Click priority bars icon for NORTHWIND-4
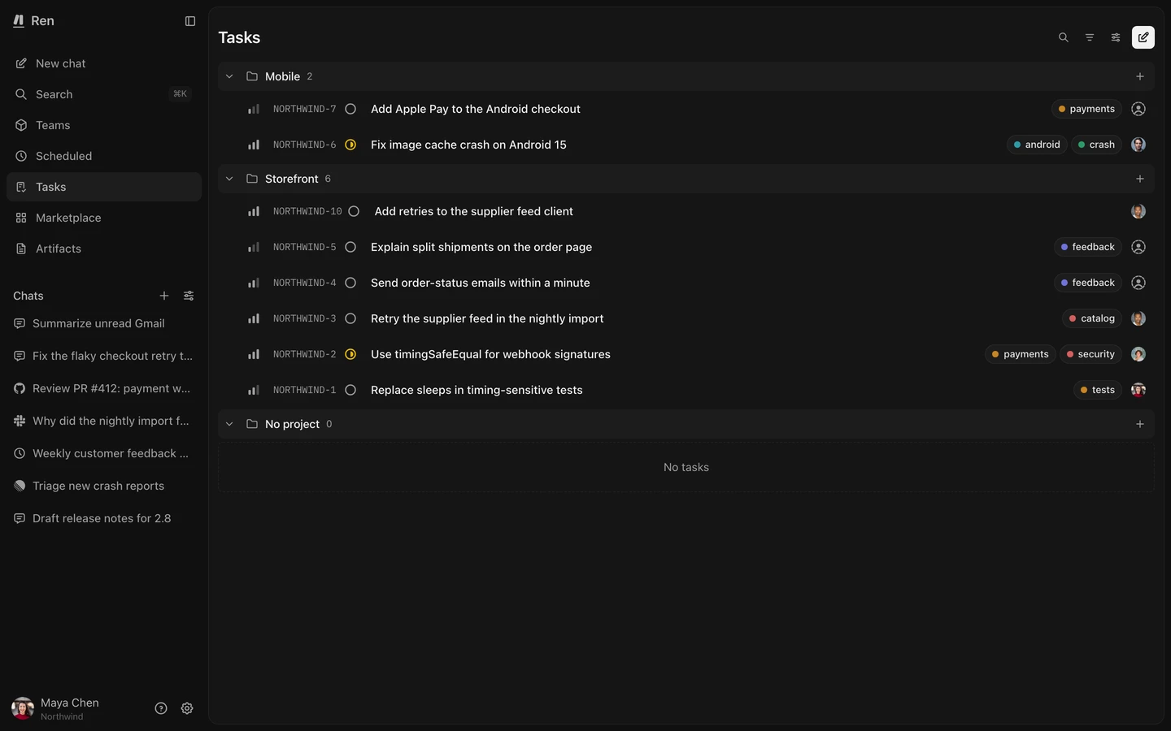The image size is (1171, 731). click(254, 283)
